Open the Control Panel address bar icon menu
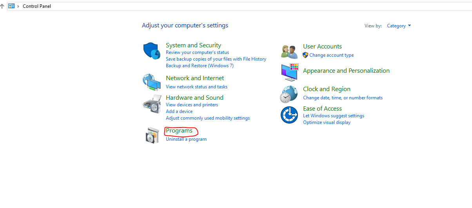472x208 pixels. [x=11, y=6]
